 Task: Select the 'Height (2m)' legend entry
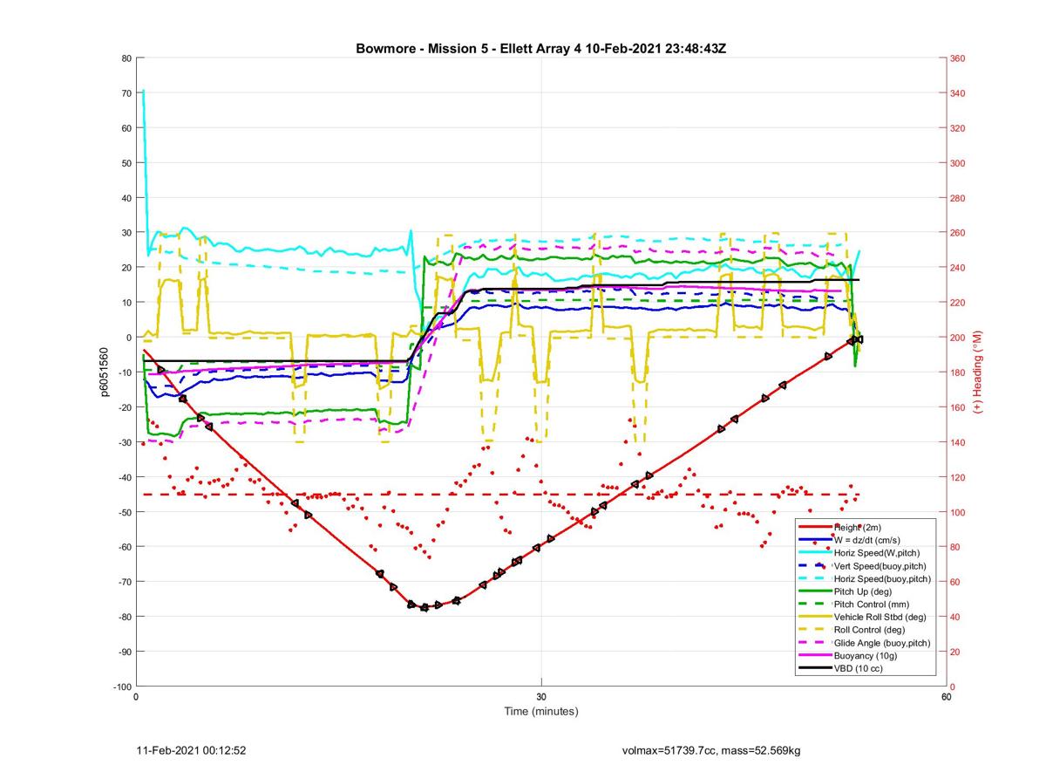859,527
